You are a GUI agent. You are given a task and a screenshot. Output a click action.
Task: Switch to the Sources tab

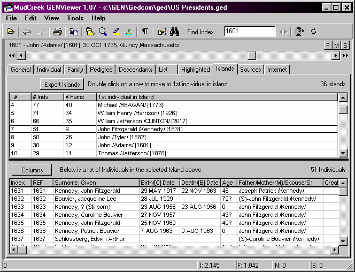(x=250, y=70)
